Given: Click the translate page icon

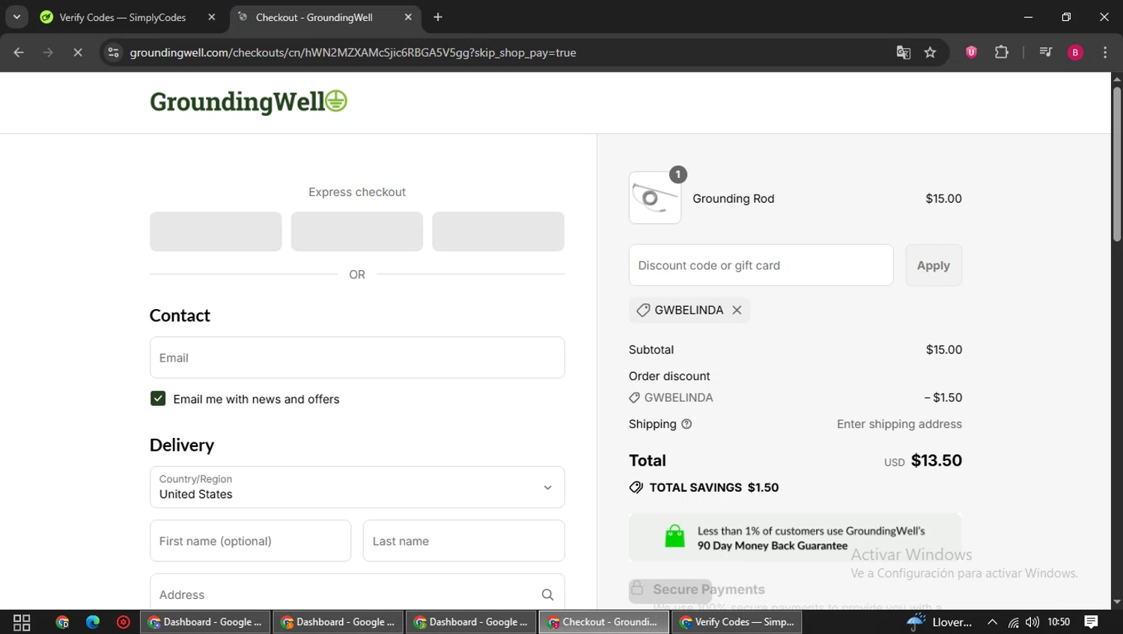Looking at the screenshot, I should click(x=904, y=52).
